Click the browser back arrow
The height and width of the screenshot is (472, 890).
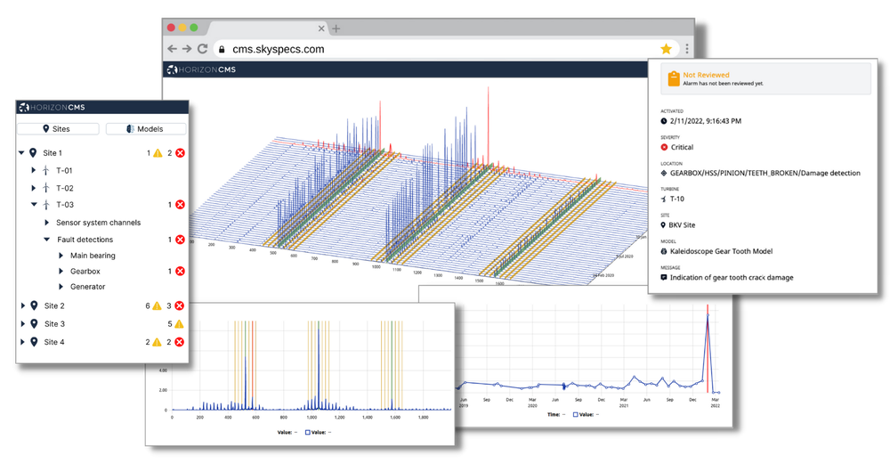(x=173, y=49)
